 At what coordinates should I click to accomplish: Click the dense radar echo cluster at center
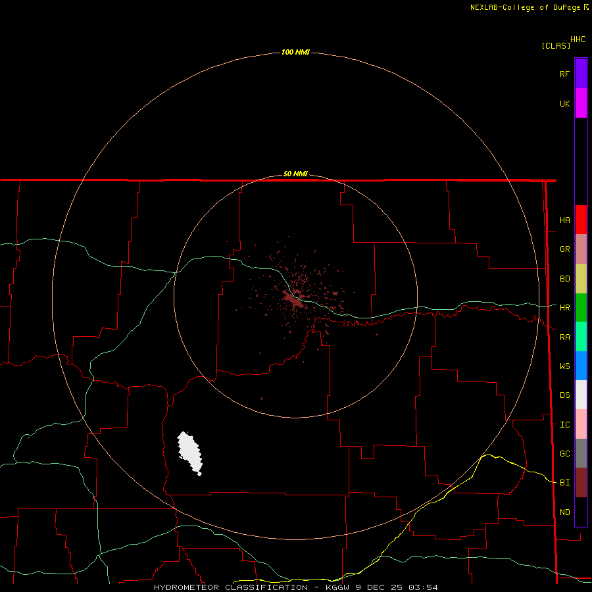tap(294, 299)
